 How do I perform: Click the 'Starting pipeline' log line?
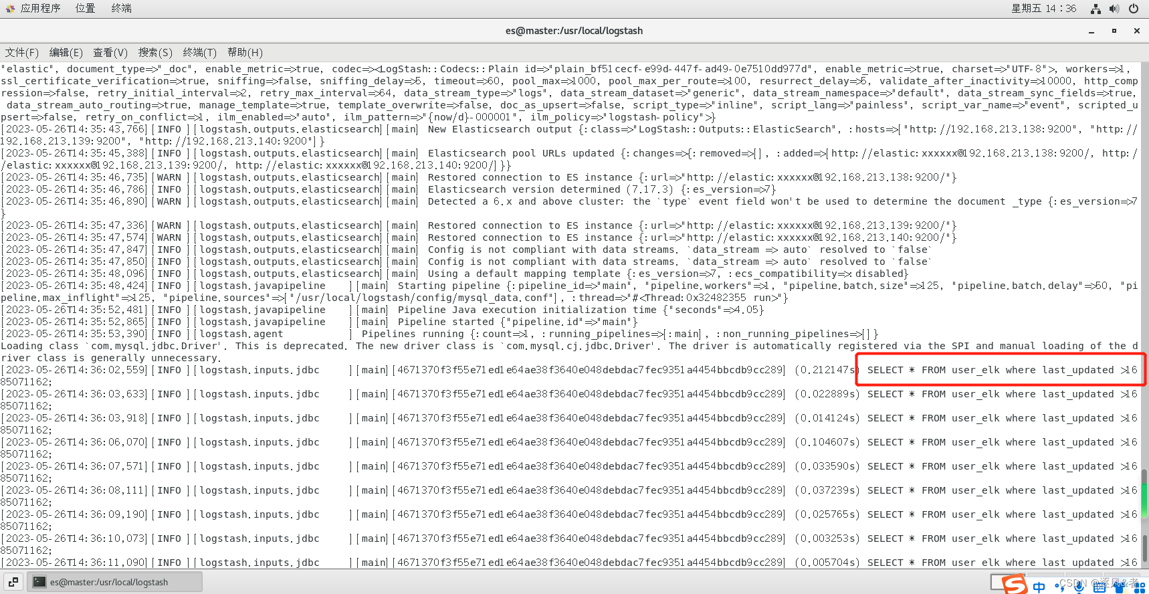569,292
